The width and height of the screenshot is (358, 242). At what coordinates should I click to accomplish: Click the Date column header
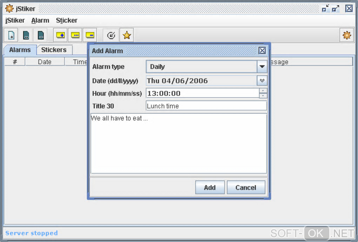[x=45, y=62]
